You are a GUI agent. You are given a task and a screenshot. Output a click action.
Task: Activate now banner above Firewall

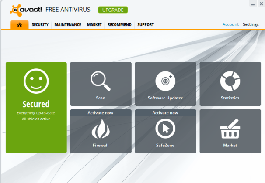point(101,113)
